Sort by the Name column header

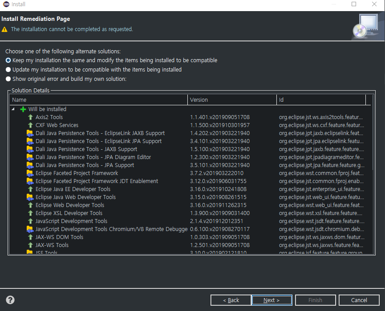pyautogui.click(x=98, y=100)
